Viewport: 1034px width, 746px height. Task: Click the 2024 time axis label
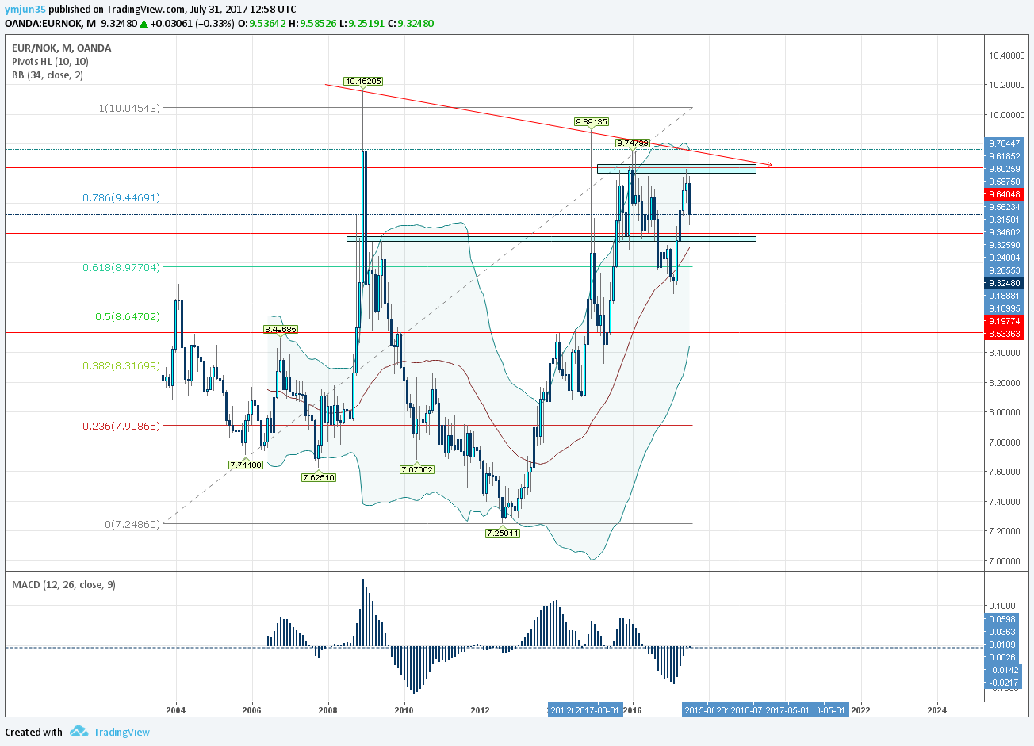pyautogui.click(x=937, y=710)
